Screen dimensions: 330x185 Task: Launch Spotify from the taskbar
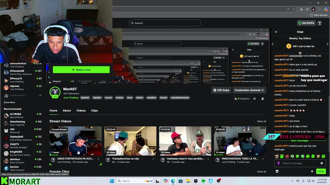tap(203, 181)
